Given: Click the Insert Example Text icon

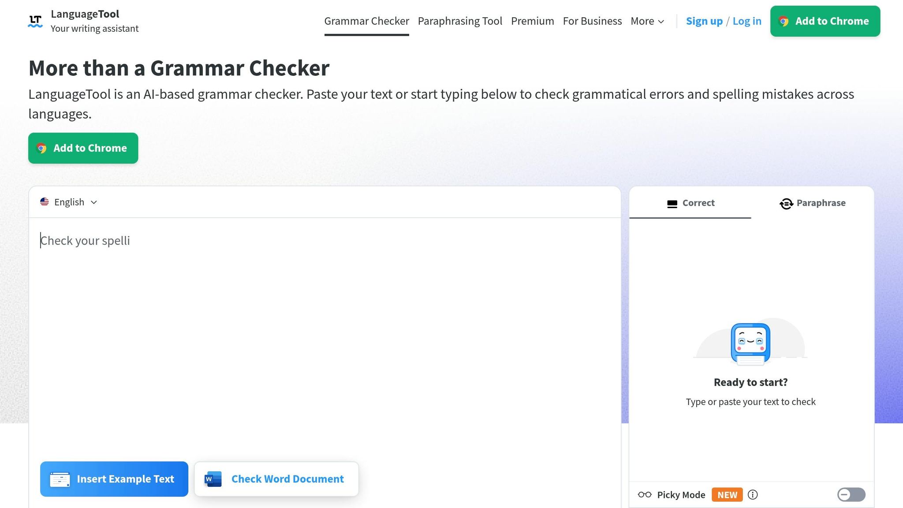Looking at the screenshot, I should click(60, 479).
